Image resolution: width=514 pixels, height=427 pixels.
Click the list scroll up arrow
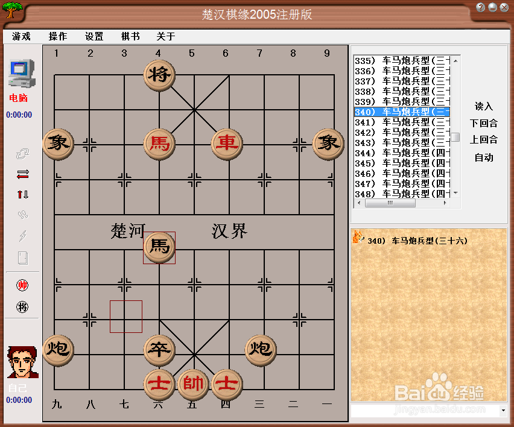click(x=455, y=61)
